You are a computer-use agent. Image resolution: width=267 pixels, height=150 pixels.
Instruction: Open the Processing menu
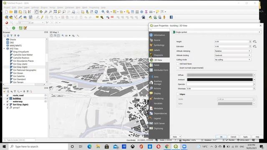coord(94,7)
